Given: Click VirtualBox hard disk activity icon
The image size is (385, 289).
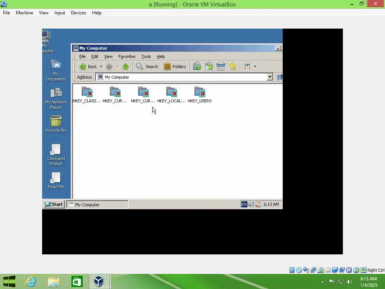Looking at the screenshot, I should click(292, 270).
